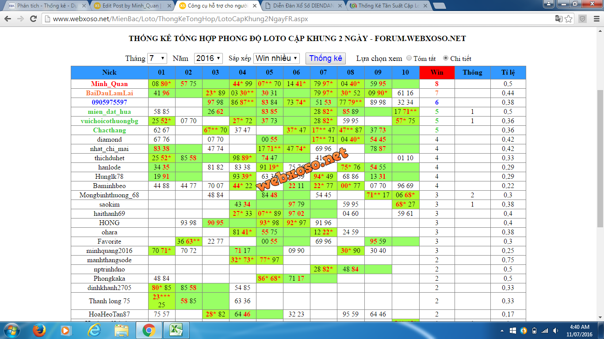Open Excel from the taskbar
Image resolution: width=604 pixels, height=339 pixels.
[176, 330]
